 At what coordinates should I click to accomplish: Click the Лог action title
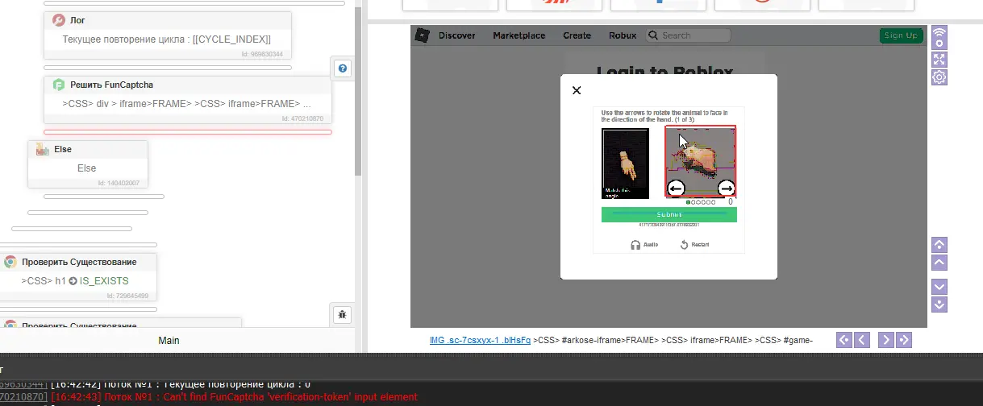[77, 20]
